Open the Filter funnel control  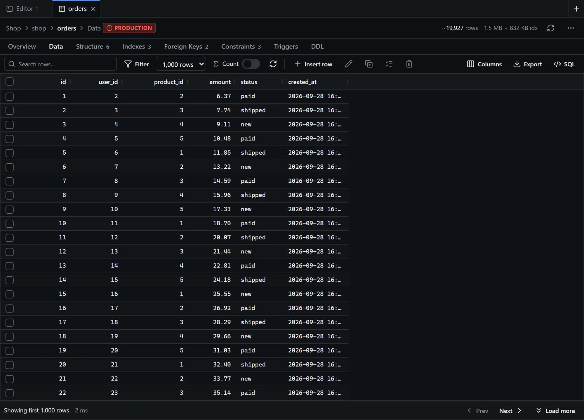136,64
